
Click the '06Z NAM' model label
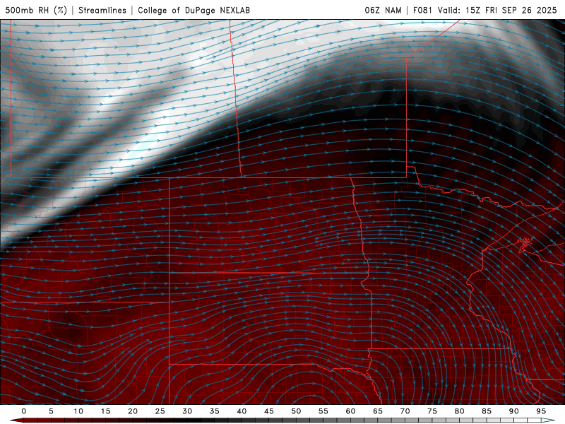[383, 10]
